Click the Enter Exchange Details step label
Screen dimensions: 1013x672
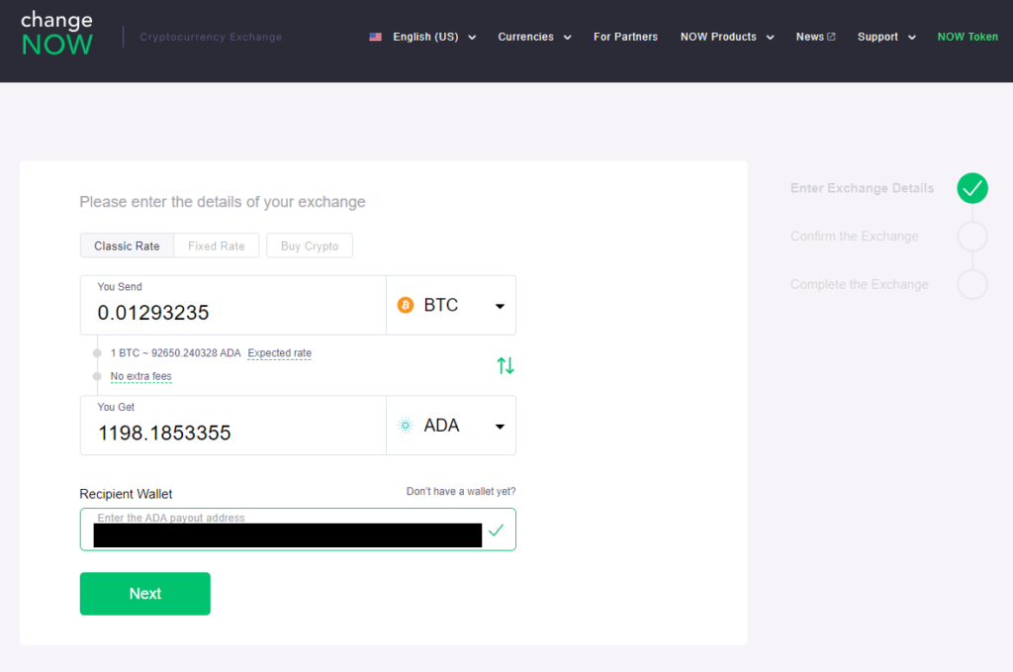pos(862,188)
